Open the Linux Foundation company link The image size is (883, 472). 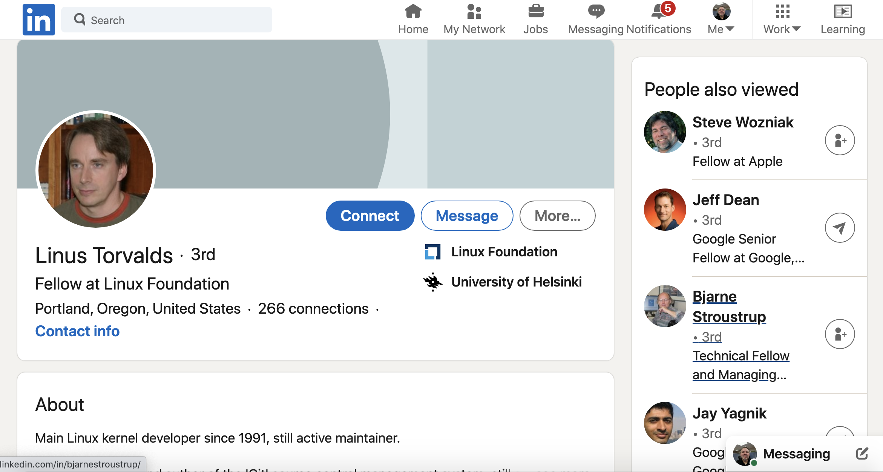(504, 252)
